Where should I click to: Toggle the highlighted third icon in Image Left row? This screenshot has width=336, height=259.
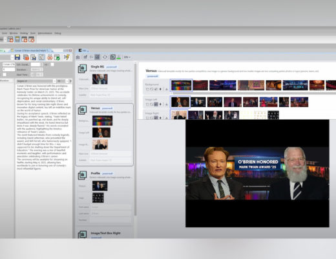coord(156,104)
